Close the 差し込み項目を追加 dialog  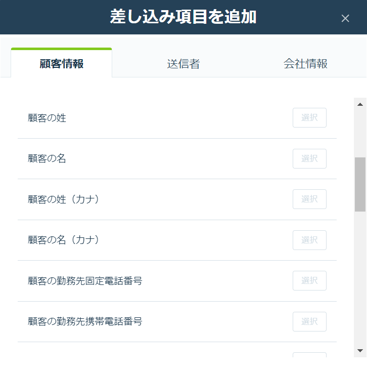pyautogui.click(x=345, y=18)
